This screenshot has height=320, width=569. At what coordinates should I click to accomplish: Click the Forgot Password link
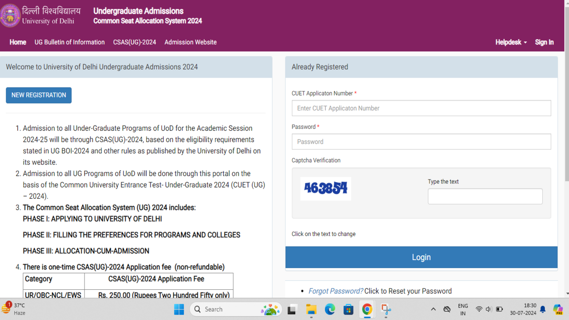(x=336, y=291)
